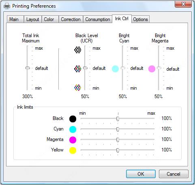Click the light magenta circle swatch
This screenshot has width=195, height=185.
[152, 69]
